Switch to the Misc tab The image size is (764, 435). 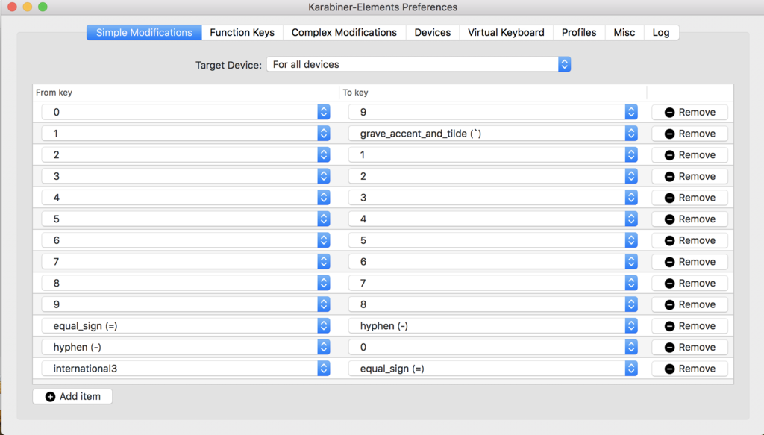(624, 33)
